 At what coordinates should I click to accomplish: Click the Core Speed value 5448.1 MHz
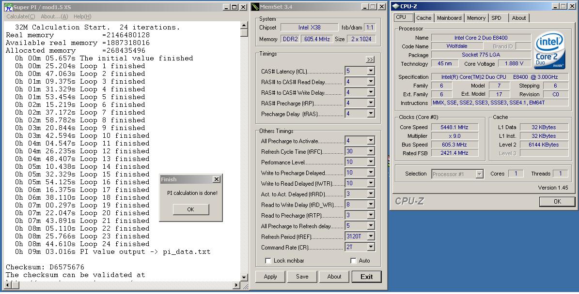pos(454,127)
